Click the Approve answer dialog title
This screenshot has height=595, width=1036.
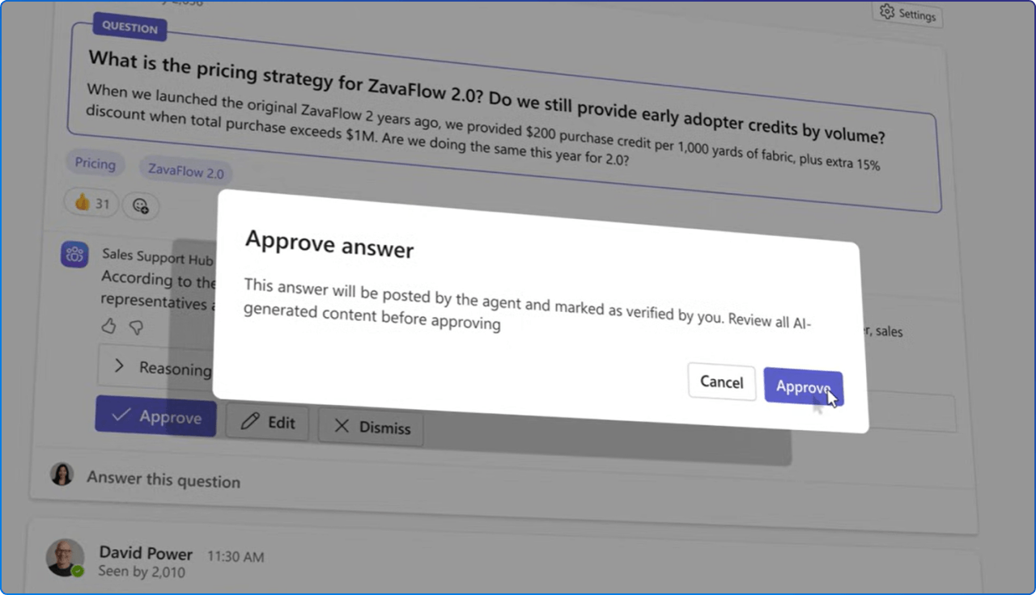coord(329,243)
